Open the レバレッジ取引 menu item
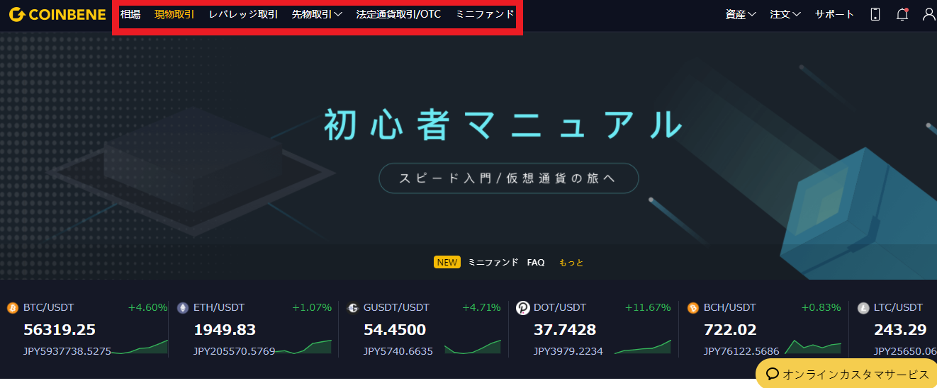Viewport: 937px width, 388px height. point(243,14)
